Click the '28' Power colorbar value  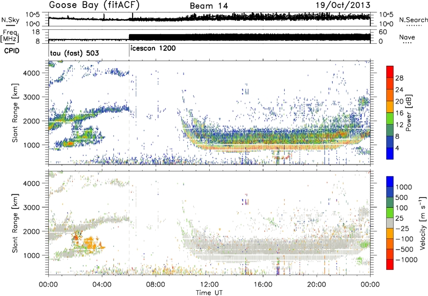tap(399, 78)
